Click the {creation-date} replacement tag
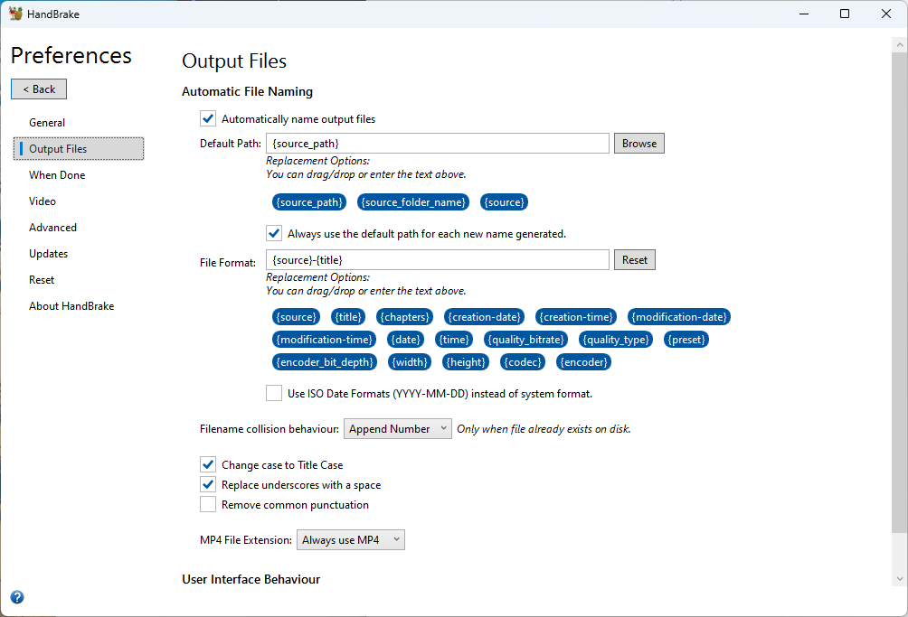908x617 pixels. pos(485,317)
